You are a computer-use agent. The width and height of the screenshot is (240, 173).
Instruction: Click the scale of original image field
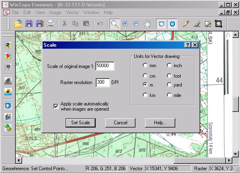[105, 66]
